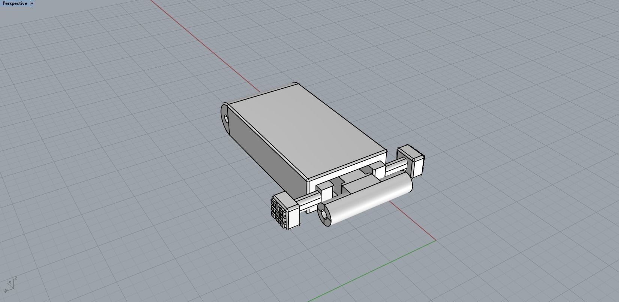Click the Perspective viewport title label
Viewport: 619px width, 302px height.
(x=15, y=3)
